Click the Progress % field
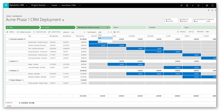 [211, 20]
